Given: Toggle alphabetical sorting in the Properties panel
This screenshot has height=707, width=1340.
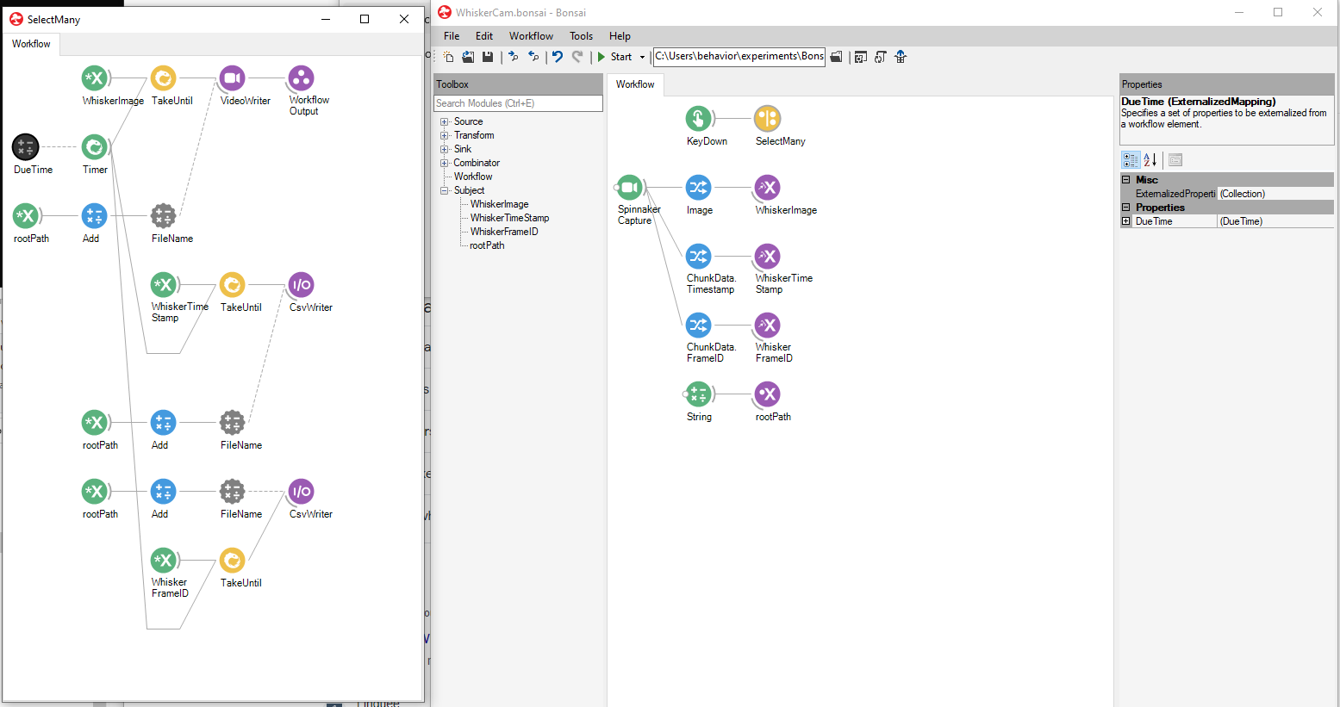Looking at the screenshot, I should [x=1150, y=159].
